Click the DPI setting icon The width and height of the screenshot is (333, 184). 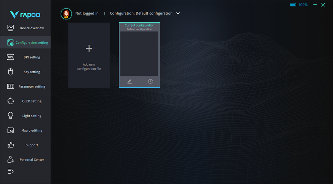[10, 57]
